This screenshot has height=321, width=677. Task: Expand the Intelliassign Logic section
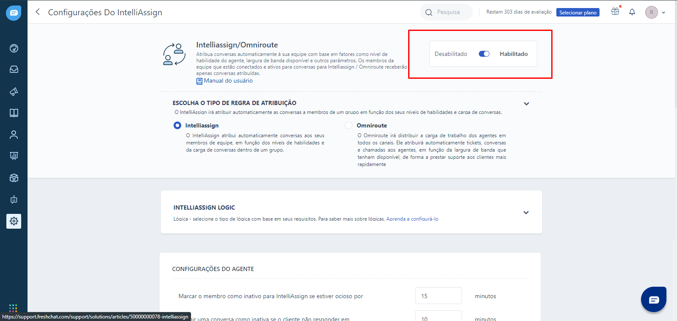pyautogui.click(x=526, y=213)
